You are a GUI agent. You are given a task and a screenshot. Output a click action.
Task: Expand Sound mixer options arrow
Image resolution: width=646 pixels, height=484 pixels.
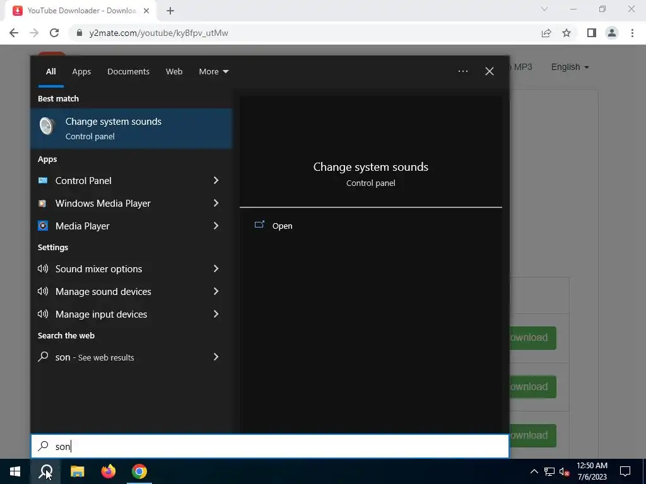pos(216,268)
